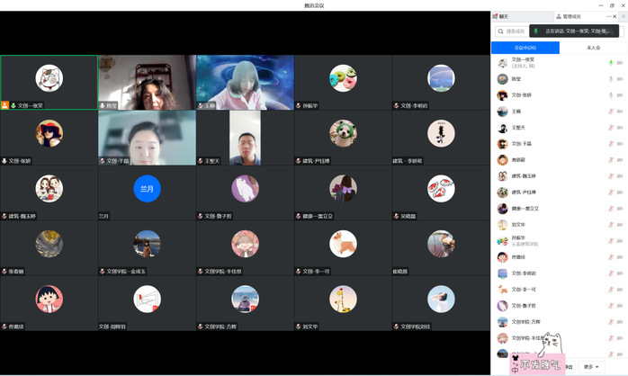The image size is (628, 376).
Task: Select 王聖天 video thumbnail
Action: [x=245, y=138]
